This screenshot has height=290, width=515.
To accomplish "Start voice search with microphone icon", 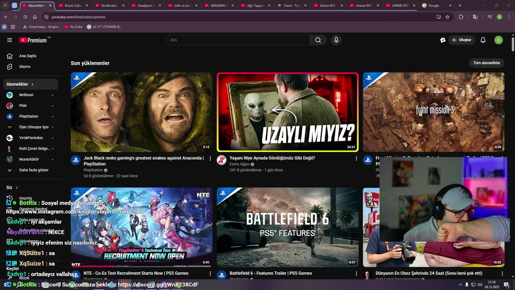I will click(336, 40).
